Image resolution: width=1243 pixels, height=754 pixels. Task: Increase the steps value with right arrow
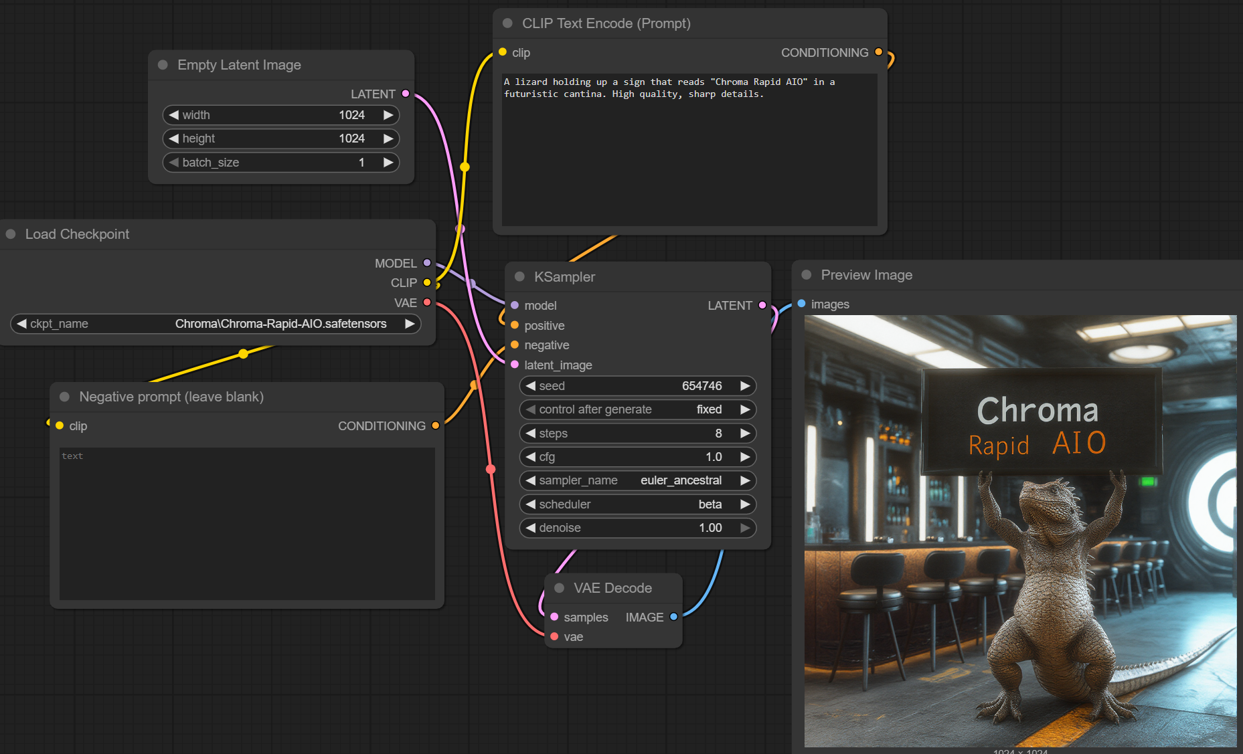(744, 434)
